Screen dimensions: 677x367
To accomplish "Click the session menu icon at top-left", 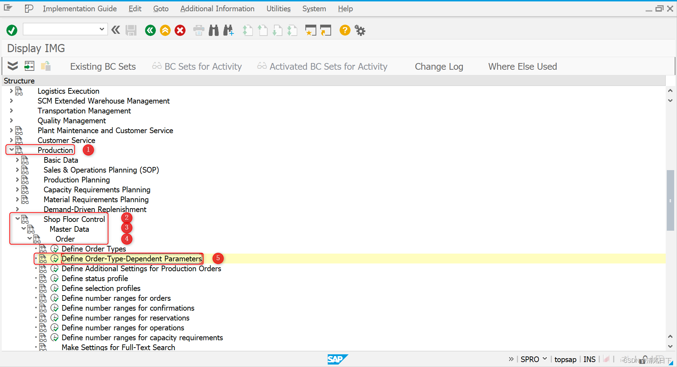I will [8, 8].
